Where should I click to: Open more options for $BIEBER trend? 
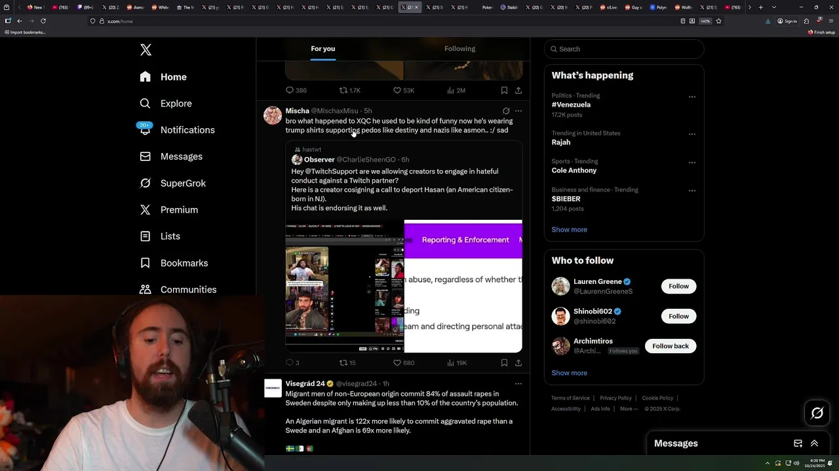coord(692,191)
